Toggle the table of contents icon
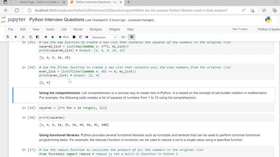 point(132,37)
